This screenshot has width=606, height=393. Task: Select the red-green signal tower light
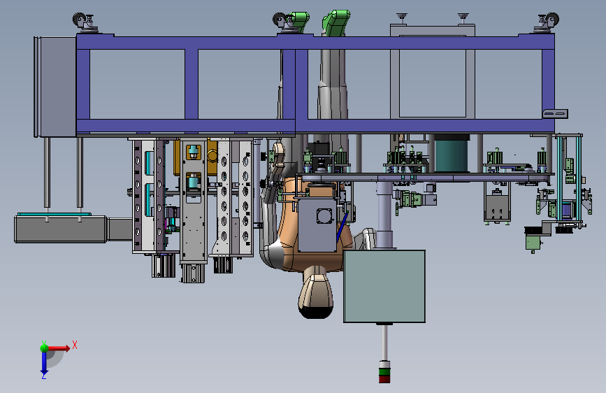pyautogui.click(x=384, y=371)
